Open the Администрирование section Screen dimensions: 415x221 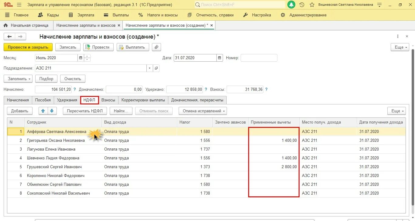click(x=304, y=15)
